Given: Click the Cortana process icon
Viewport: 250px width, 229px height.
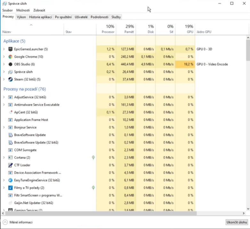Looking at the screenshot, I should (x=11, y=157).
